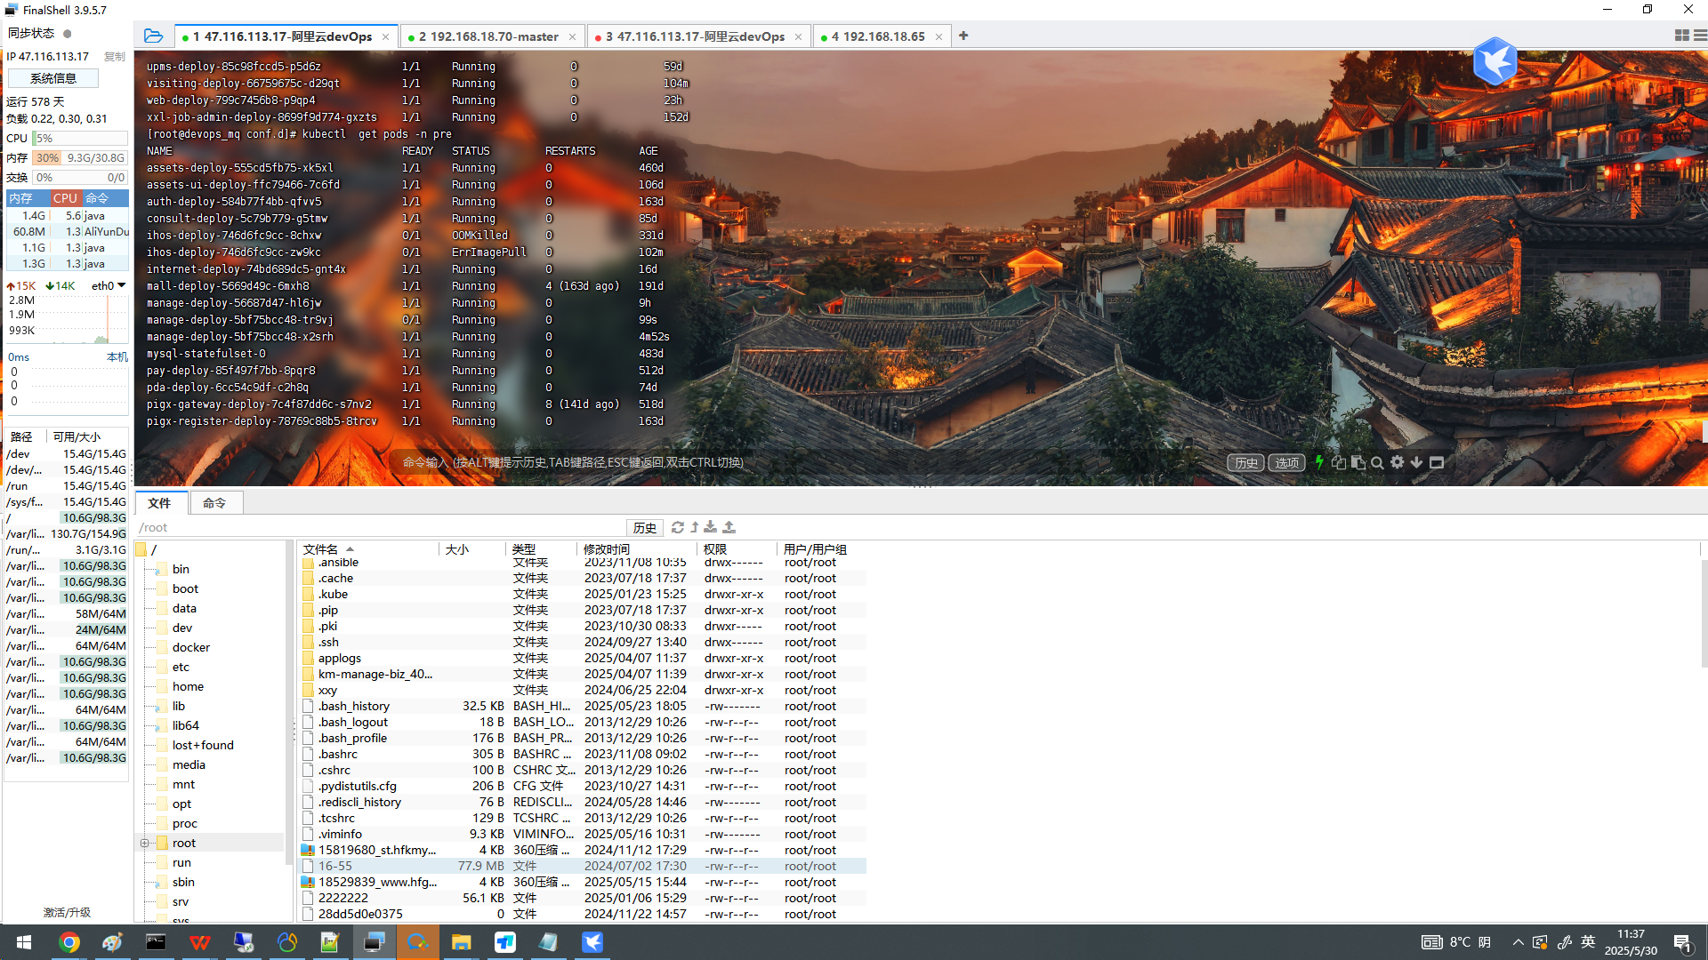Viewport: 1708px width, 960px height.
Task: Open terminal settings gear icon
Action: pos(1397,462)
